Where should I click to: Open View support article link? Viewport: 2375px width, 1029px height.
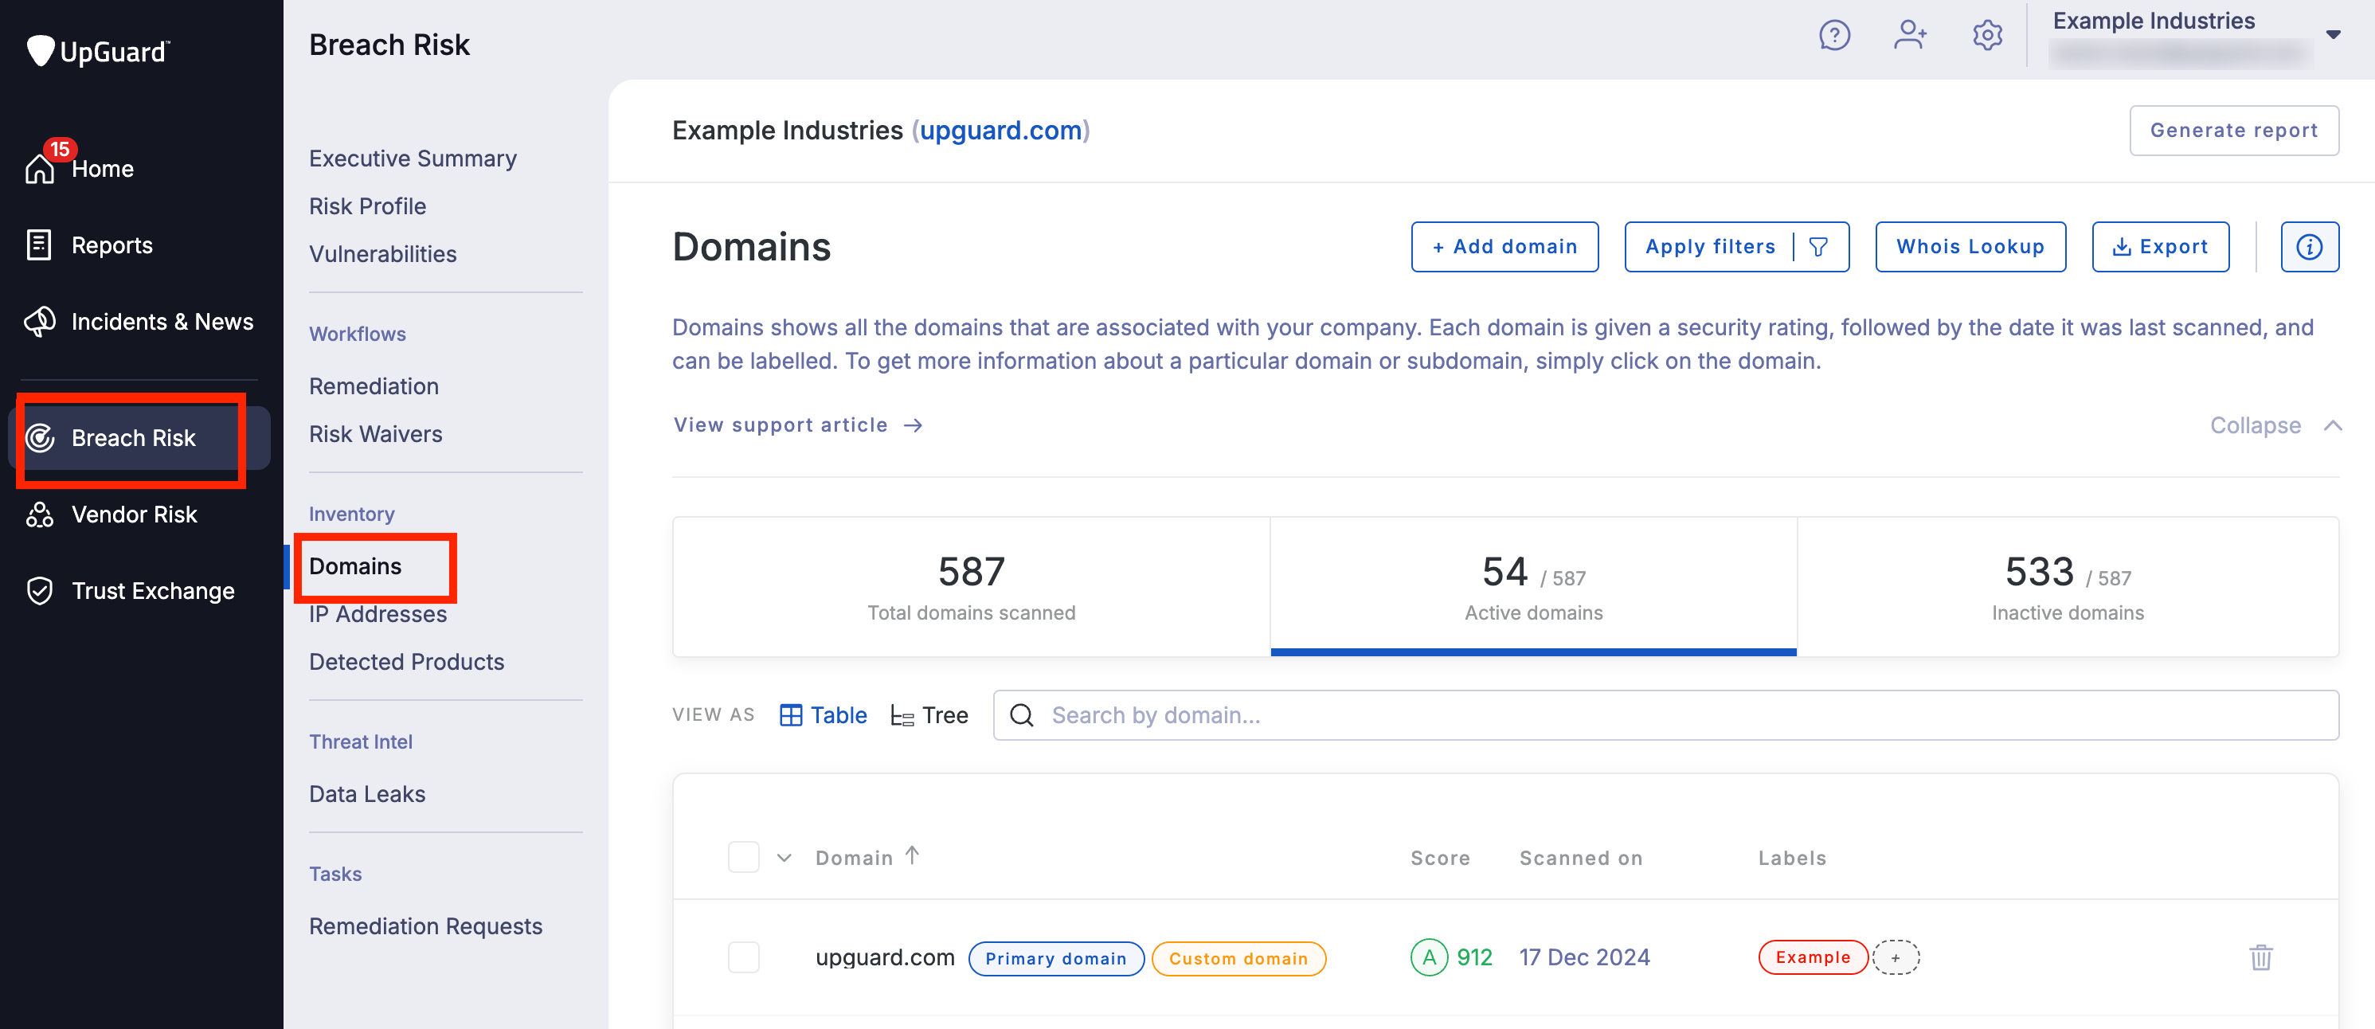click(797, 425)
